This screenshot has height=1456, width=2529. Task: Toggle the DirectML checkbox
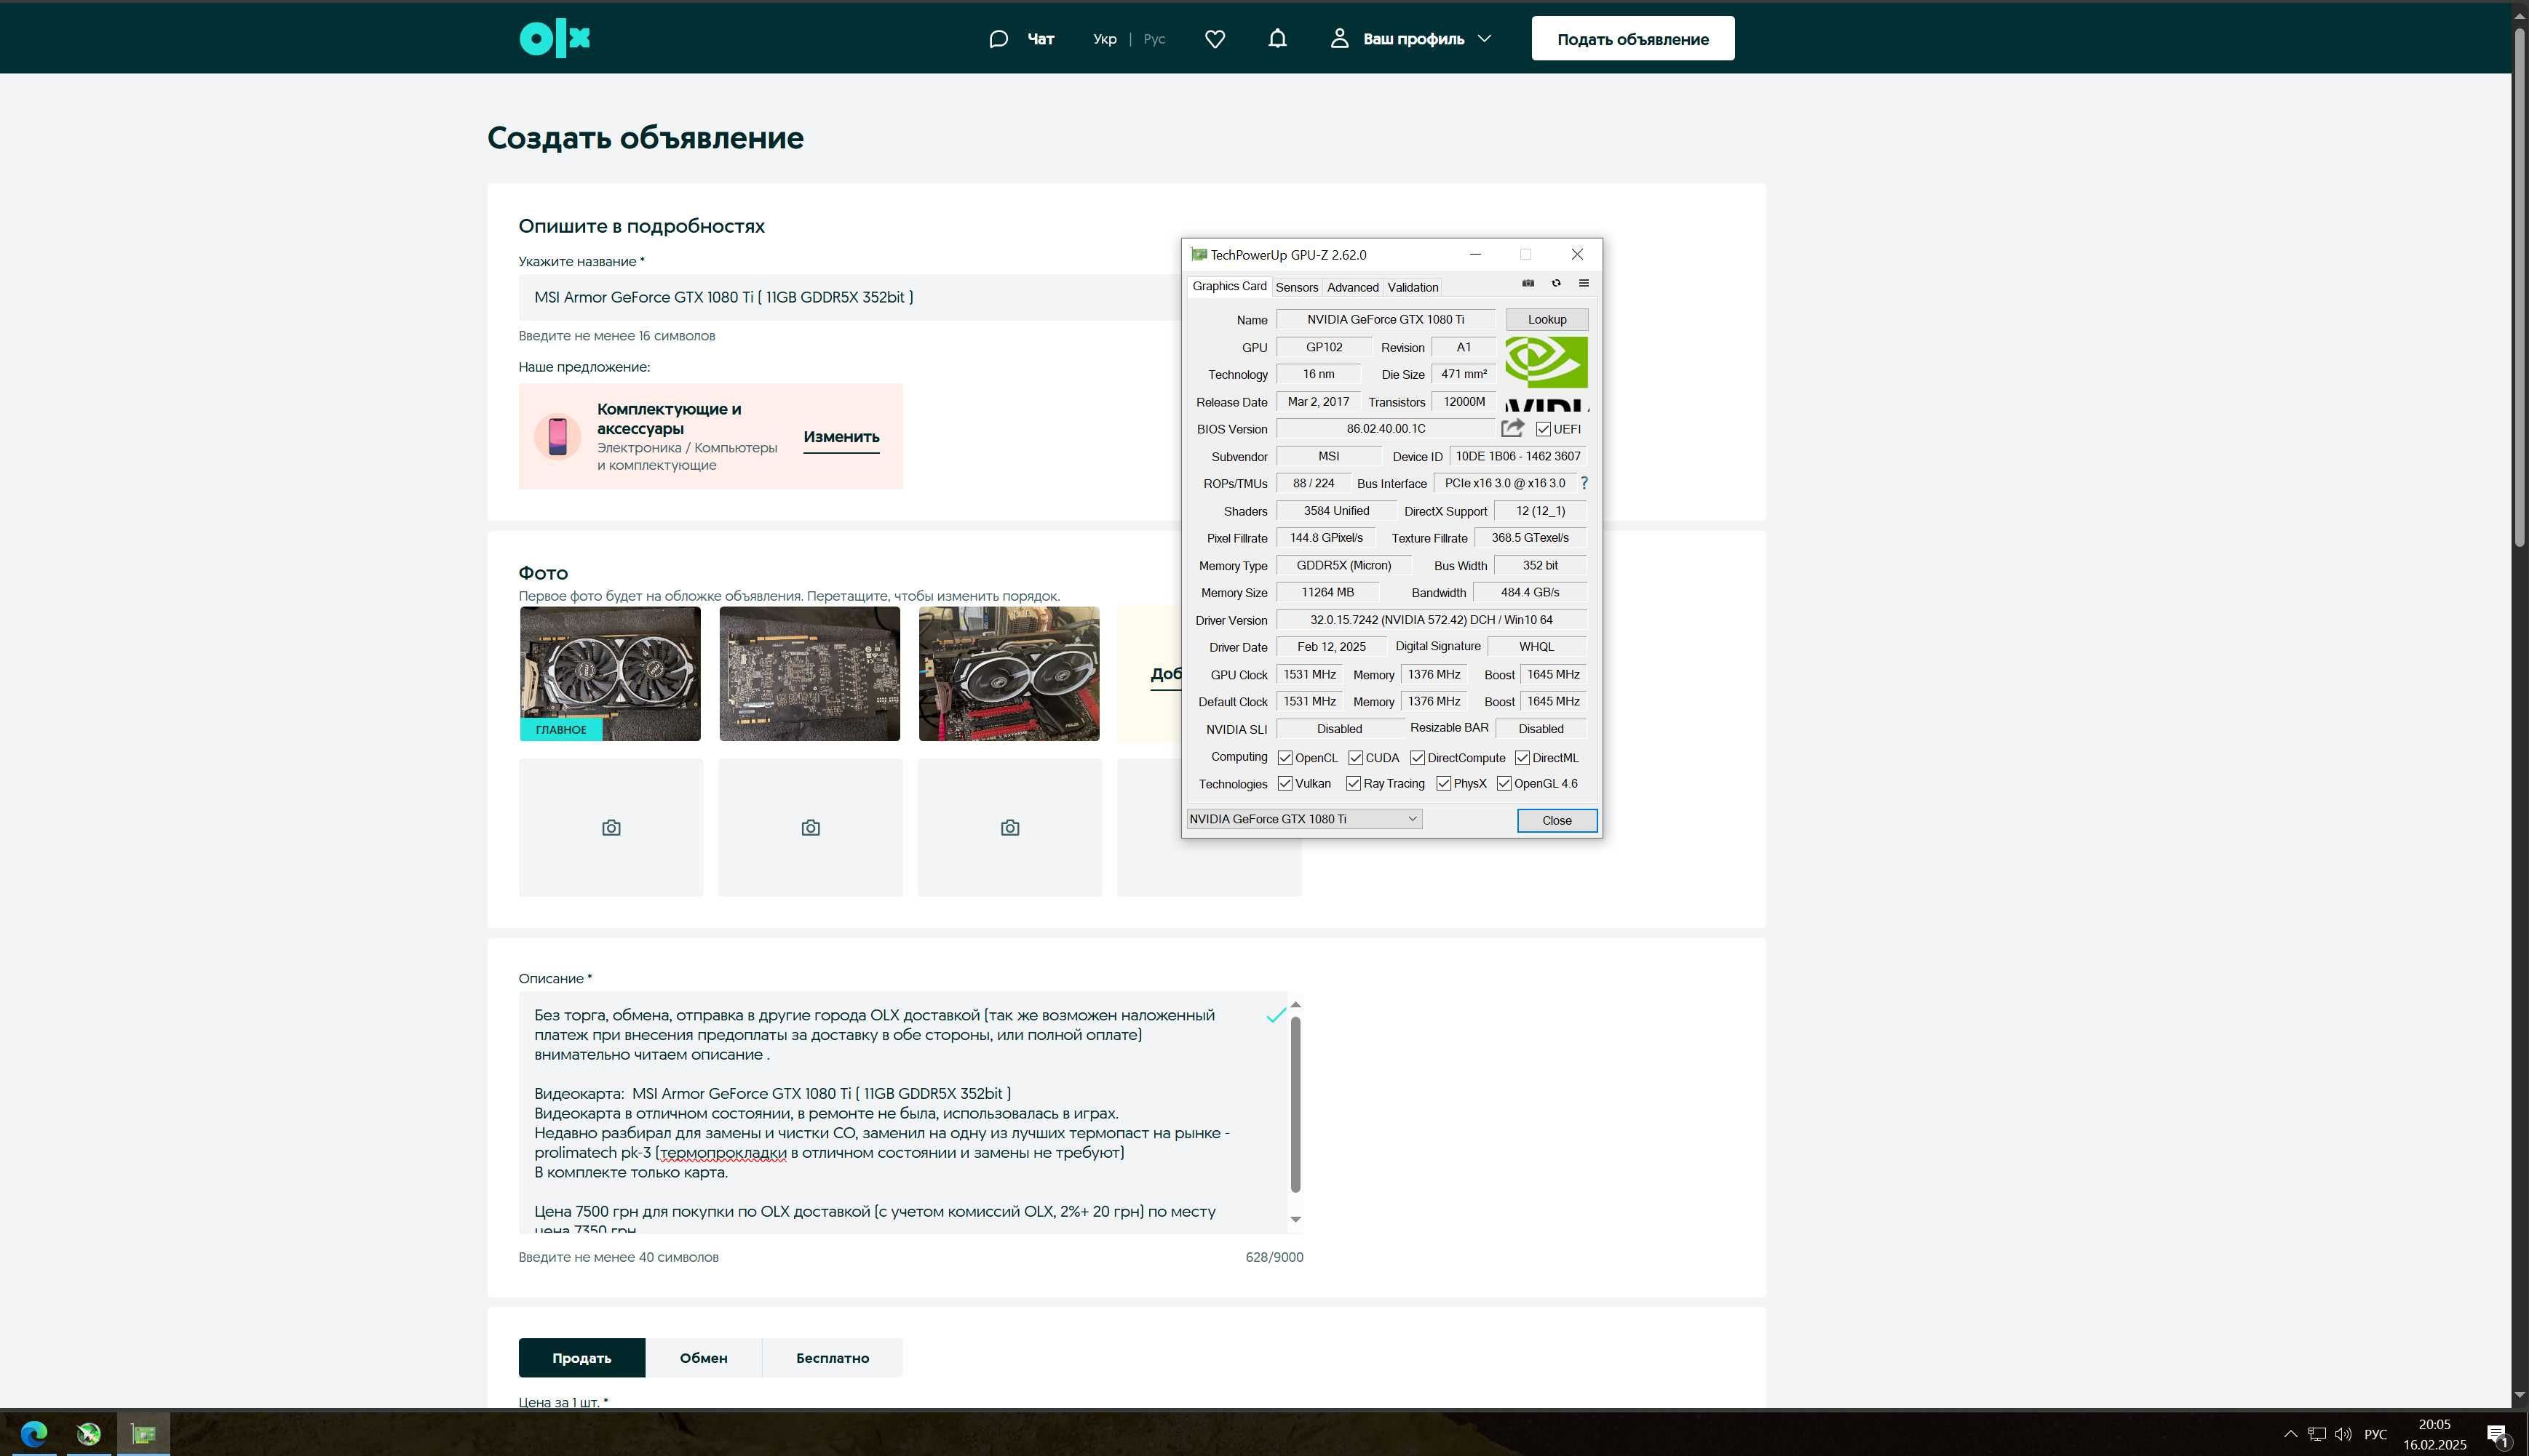1522,757
